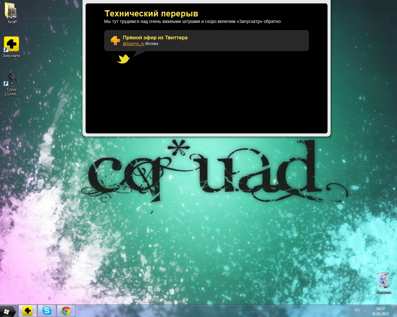Click the 'Прямой эфир из Твиттера' heading
This screenshot has width=397, height=317.
155,37
